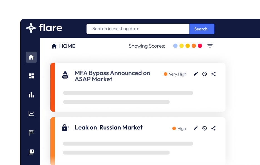Toggle the red score filter dot
The width and height of the screenshot is (260, 165).
click(x=200, y=46)
